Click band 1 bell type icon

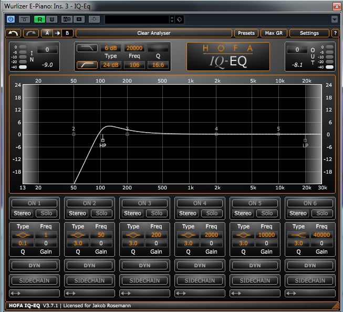(23, 235)
